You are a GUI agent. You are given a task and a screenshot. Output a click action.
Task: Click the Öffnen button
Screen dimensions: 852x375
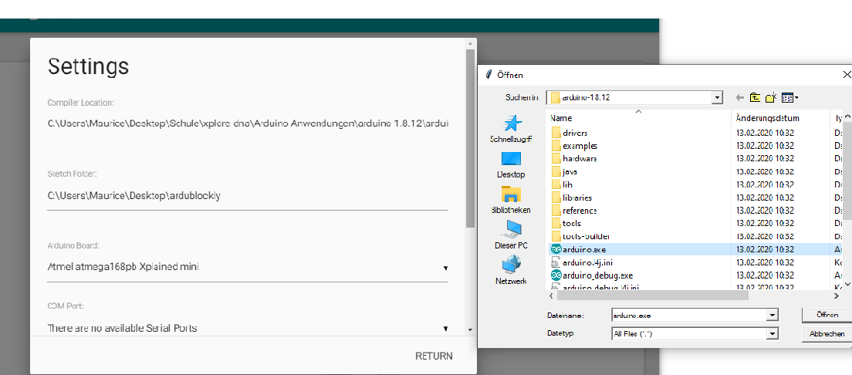827,316
